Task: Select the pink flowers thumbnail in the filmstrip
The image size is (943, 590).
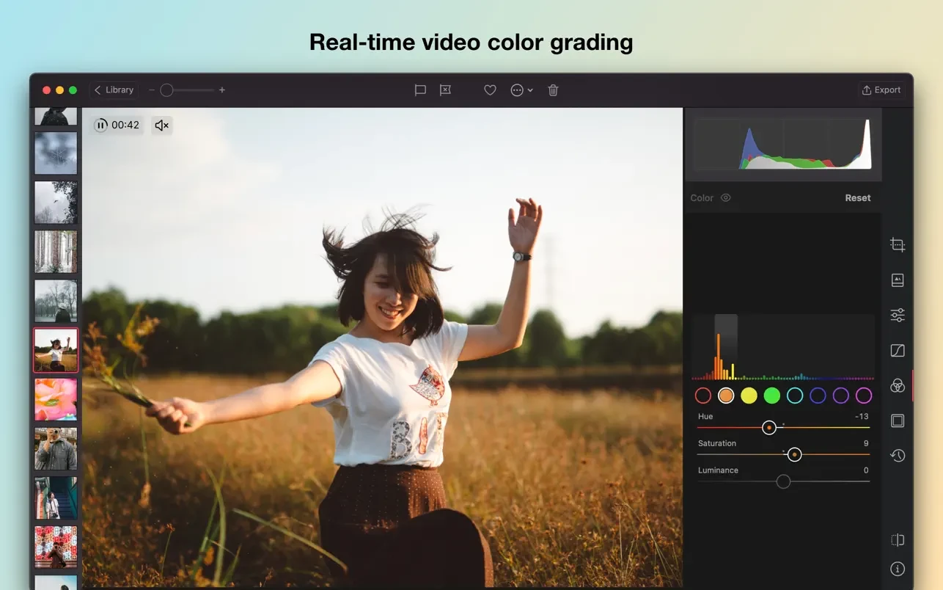Action: (55, 399)
